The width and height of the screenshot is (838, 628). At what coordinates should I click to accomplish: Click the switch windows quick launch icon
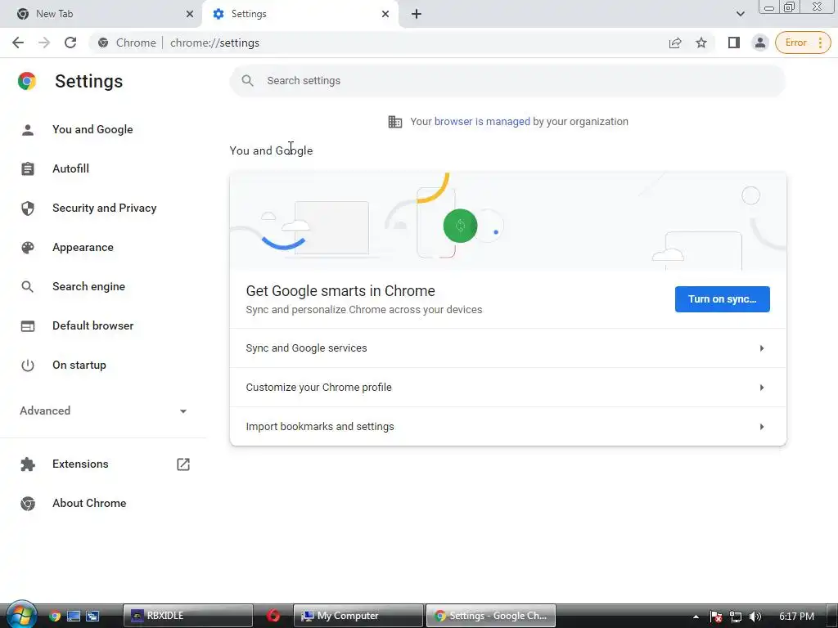[x=92, y=616]
